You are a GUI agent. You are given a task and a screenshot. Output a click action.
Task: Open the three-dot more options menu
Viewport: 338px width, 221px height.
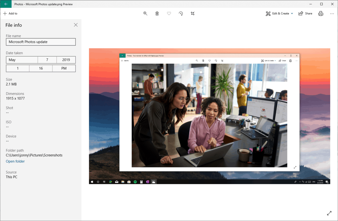tap(332, 14)
